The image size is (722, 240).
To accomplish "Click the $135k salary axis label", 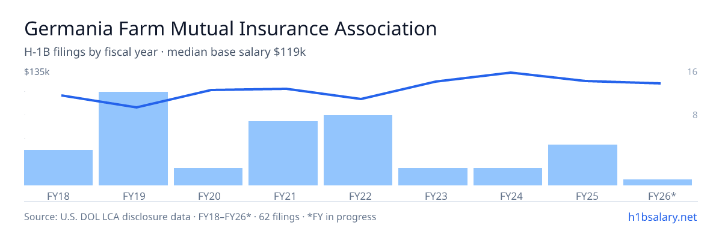I will pyautogui.click(x=37, y=72).
